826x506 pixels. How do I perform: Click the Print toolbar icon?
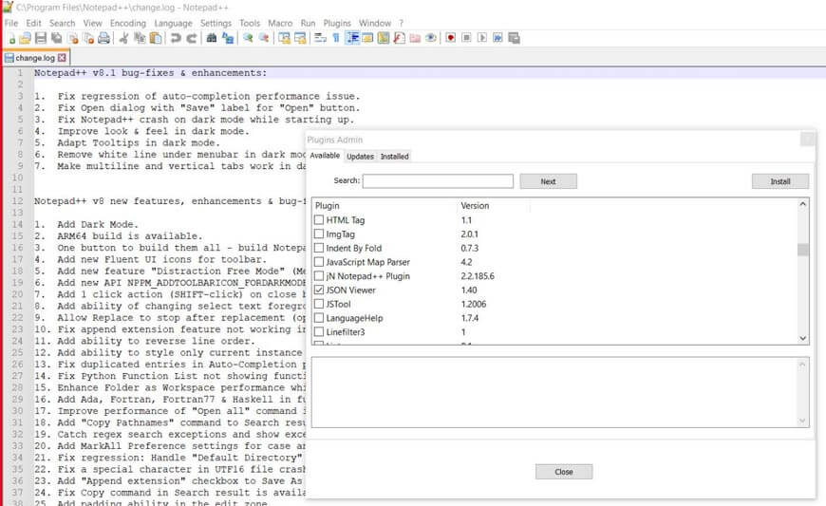(x=103, y=38)
